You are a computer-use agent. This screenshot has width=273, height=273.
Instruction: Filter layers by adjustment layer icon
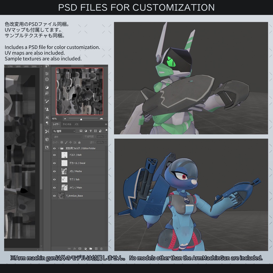(86, 131)
